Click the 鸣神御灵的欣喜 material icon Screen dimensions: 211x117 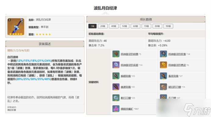pos(163,54)
